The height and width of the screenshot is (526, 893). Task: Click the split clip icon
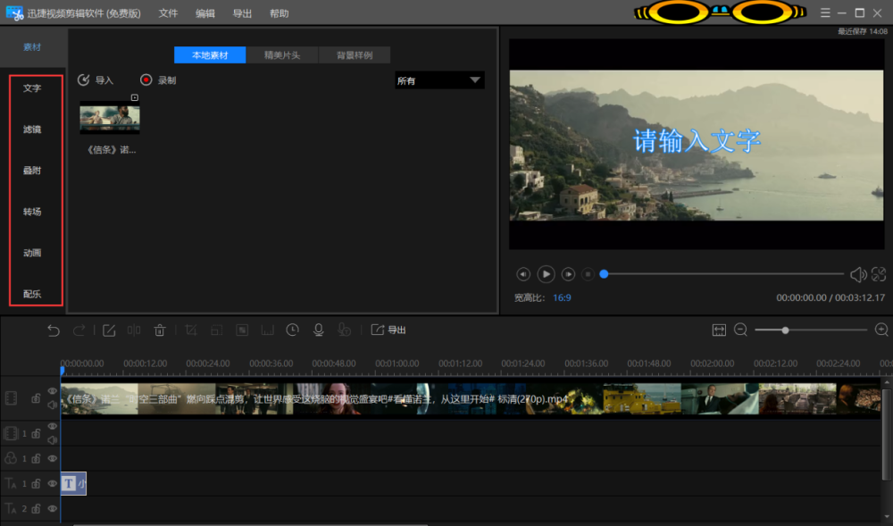[134, 330]
